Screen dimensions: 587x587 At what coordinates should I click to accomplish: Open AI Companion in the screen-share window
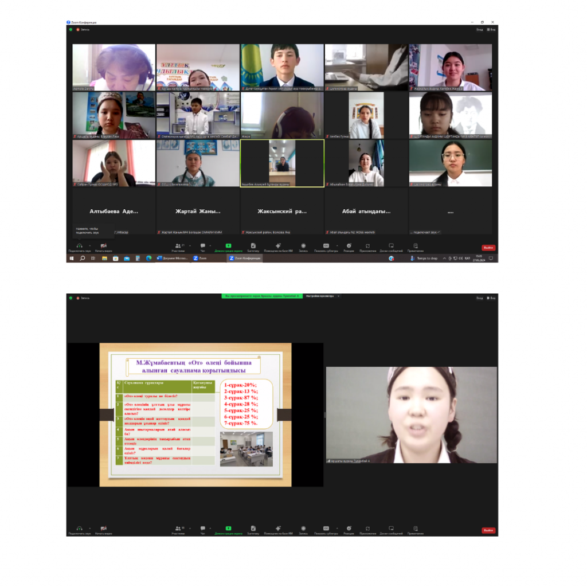[x=278, y=530]
